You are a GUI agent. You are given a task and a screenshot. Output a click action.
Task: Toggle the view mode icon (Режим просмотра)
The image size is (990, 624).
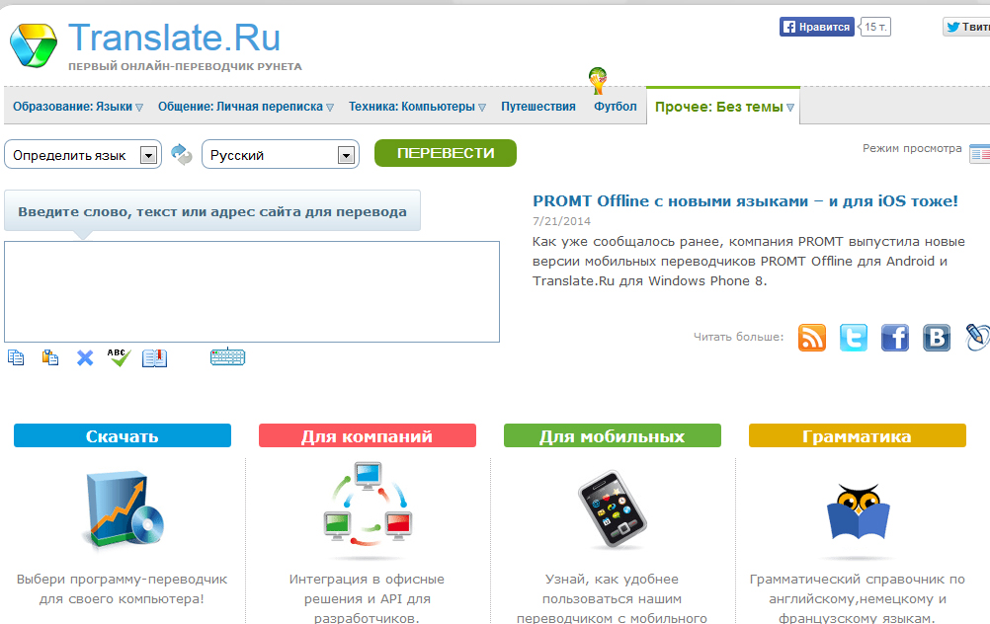(979, 153)
